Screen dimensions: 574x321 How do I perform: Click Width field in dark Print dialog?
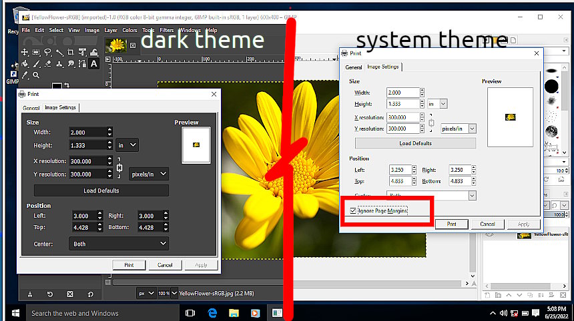(88, 133)
